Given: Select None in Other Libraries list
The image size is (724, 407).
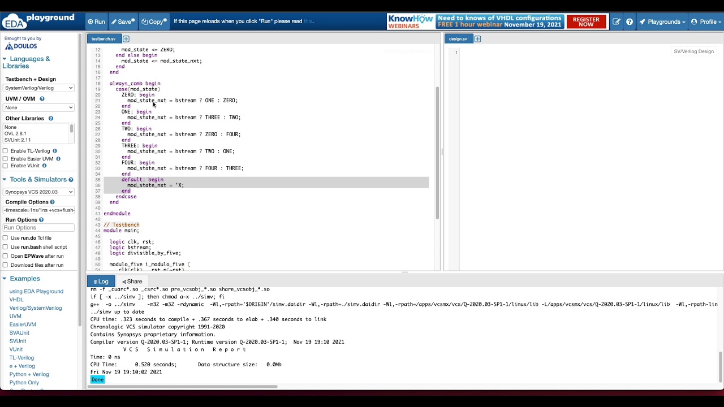Looking at the screenshot, I should (x=10, y=127).
